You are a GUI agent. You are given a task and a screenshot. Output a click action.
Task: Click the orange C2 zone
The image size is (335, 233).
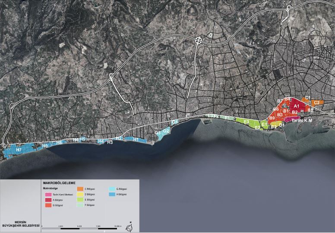pos(316,102)
